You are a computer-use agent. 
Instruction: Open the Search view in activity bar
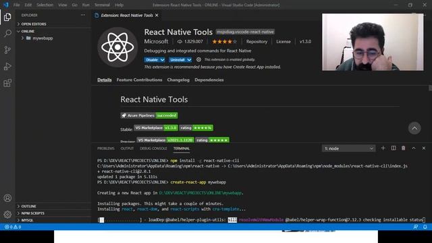pos(7,34)
